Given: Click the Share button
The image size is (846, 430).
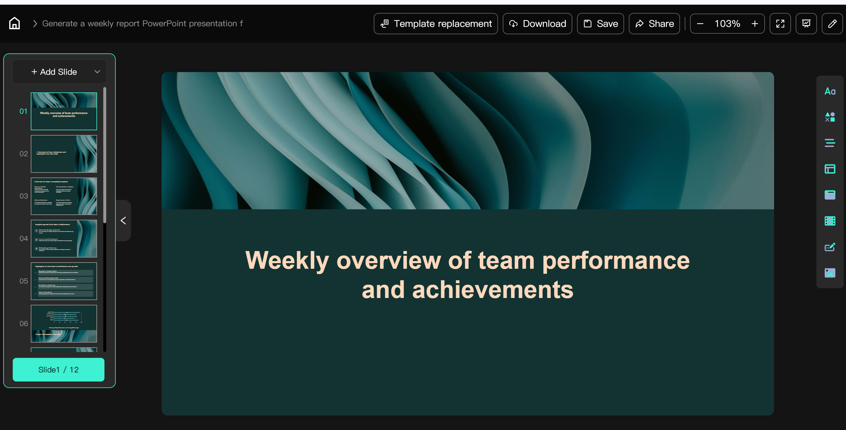Looking at the screenshot, I should click(x=654, y=23).
